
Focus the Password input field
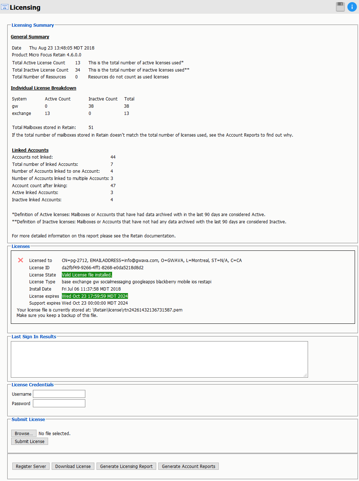pyautogui.click(x=59, y=403)
